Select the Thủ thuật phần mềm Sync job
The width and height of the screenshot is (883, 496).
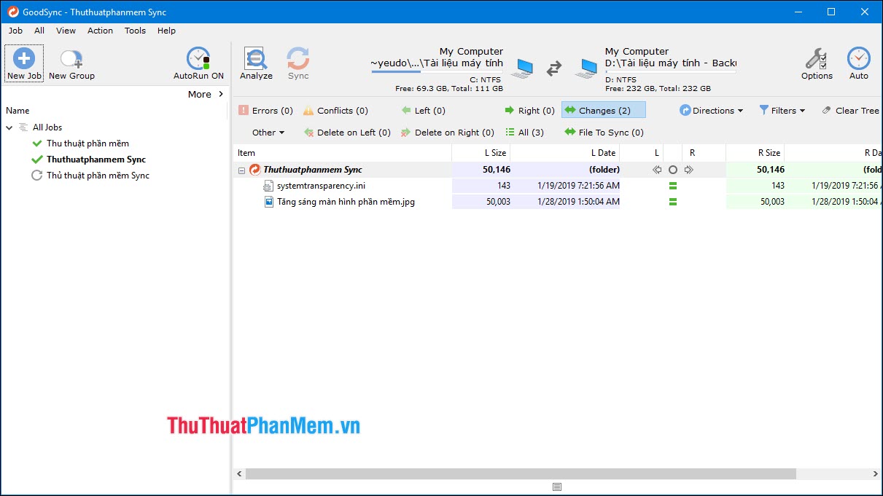97,175
